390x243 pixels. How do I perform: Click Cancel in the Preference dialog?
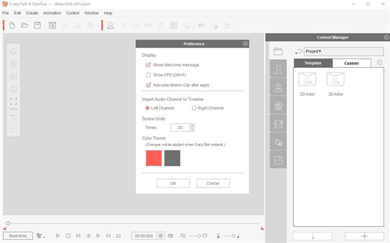(x=213, y=183)
